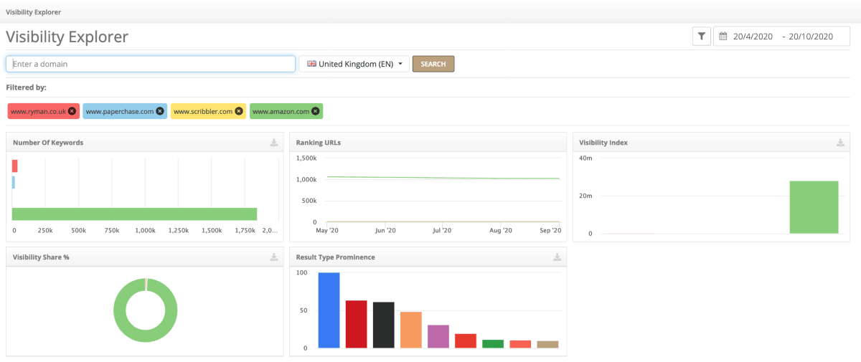Open the calendar icon in date range
Image resolution: width=861 pixels, height=362 pixels.
(723, 36)
